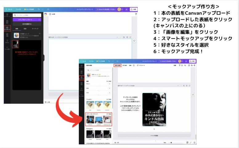
Task: Click the ページを追加 add page button
Action: pos(154,135)
